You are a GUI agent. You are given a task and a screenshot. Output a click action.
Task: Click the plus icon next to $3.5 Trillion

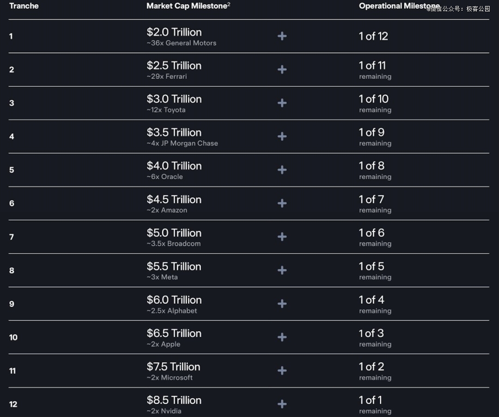tap(282, 136)
